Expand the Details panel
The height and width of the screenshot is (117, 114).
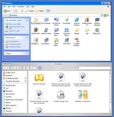pyautogui.click(x=27, y=53)
